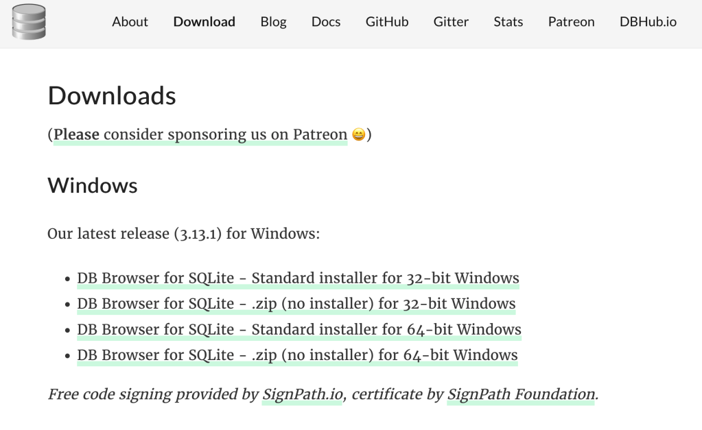Download Standard installer for 32-bit Windows
This screenshot has width=702, height=430.
pyautogui.click(x=298, y=278)
